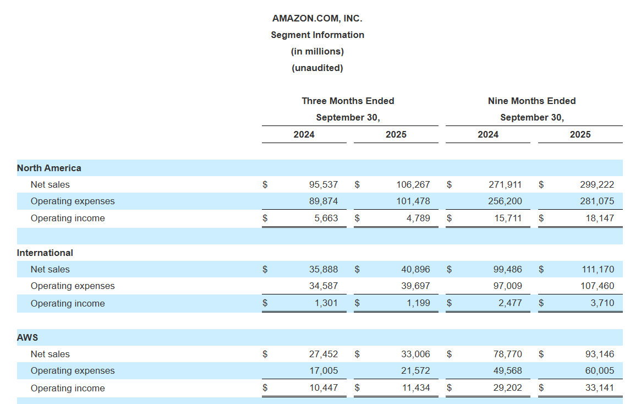Click the North America section heading

[x=49, y=168]
